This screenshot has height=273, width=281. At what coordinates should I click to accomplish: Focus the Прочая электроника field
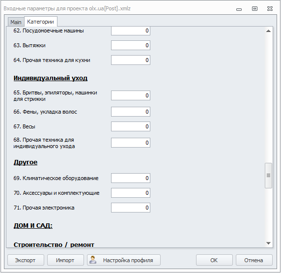coord(131,208)
